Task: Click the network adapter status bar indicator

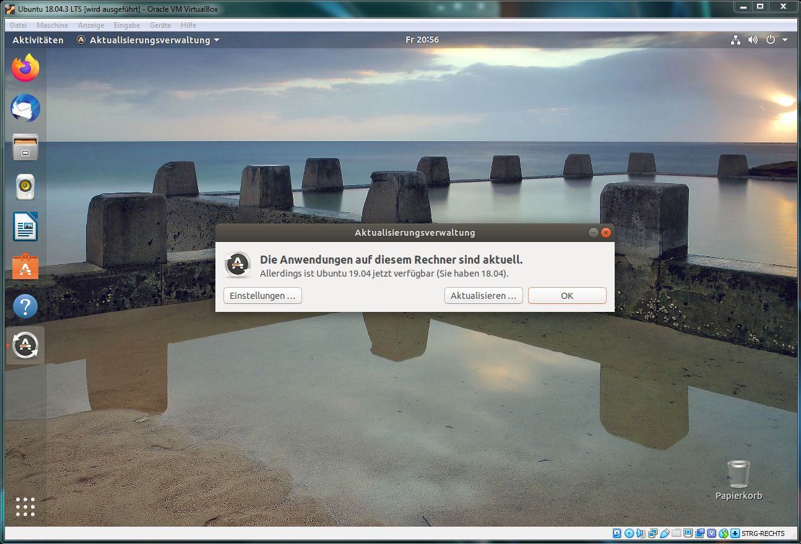Action: [652, 533]
